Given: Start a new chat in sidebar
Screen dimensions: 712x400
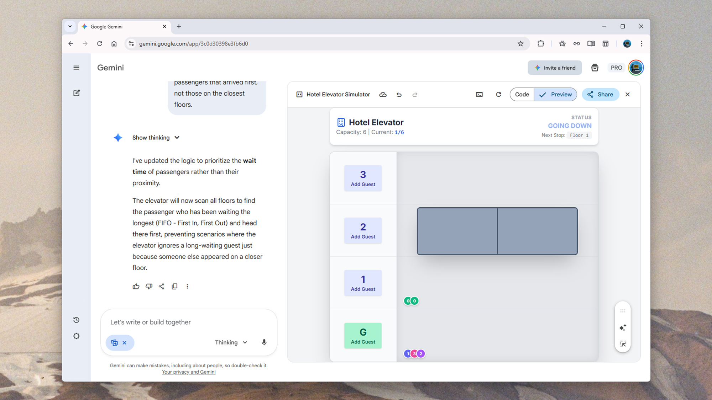Looking at the screenshot, I should click(x=77, y=93).
